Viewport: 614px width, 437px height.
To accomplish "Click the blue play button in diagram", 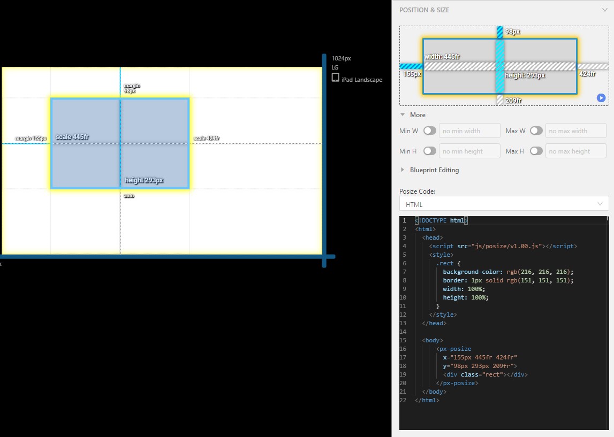I will tap(601, 98).
